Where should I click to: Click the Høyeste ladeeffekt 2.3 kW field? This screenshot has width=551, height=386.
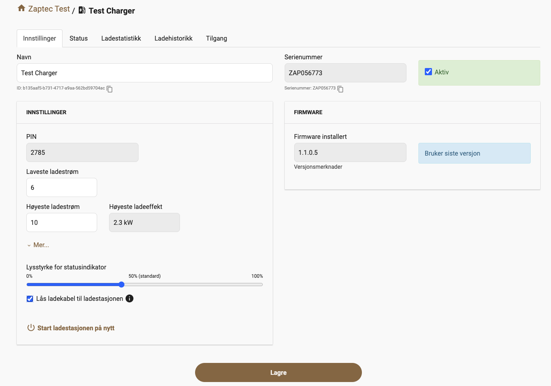(x=145, y=222)
